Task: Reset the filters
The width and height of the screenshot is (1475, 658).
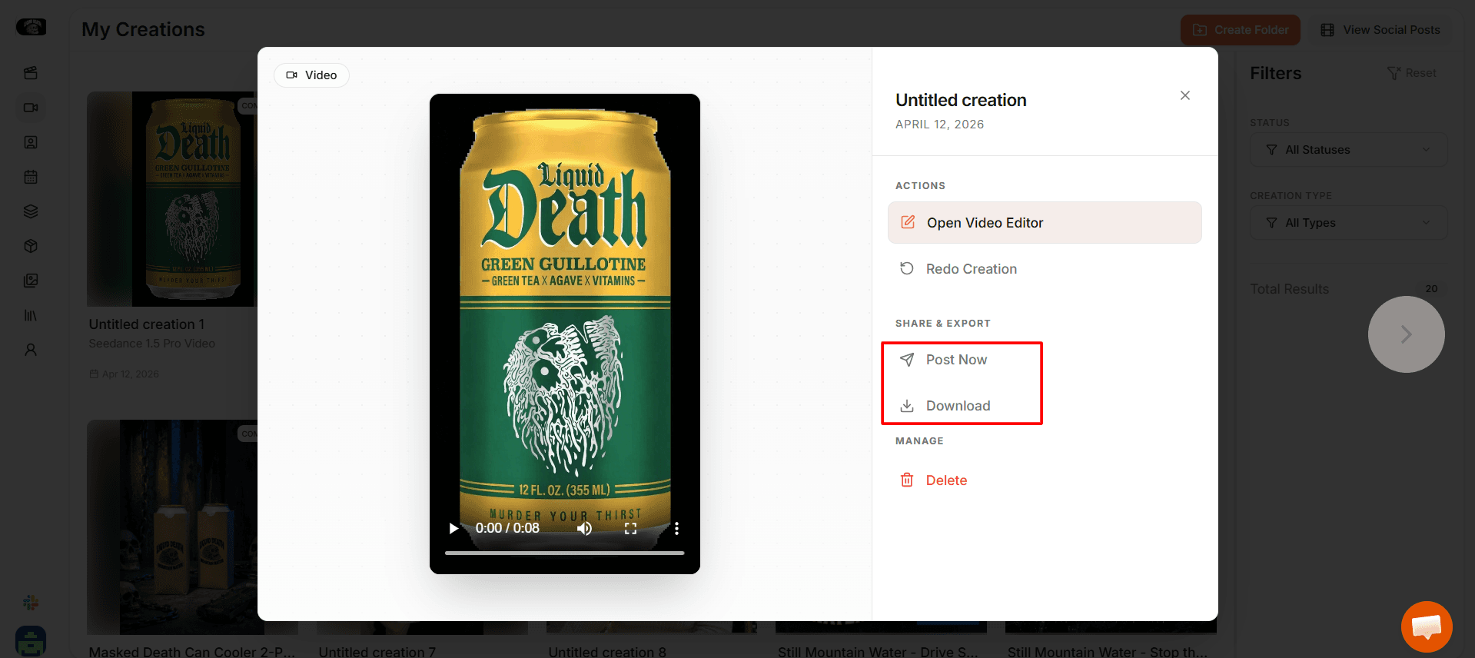Action: tap(1412, 73)
